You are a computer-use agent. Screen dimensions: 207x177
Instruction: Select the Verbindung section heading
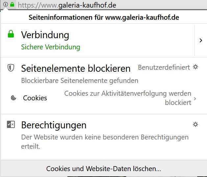click(x=45, y=35)
